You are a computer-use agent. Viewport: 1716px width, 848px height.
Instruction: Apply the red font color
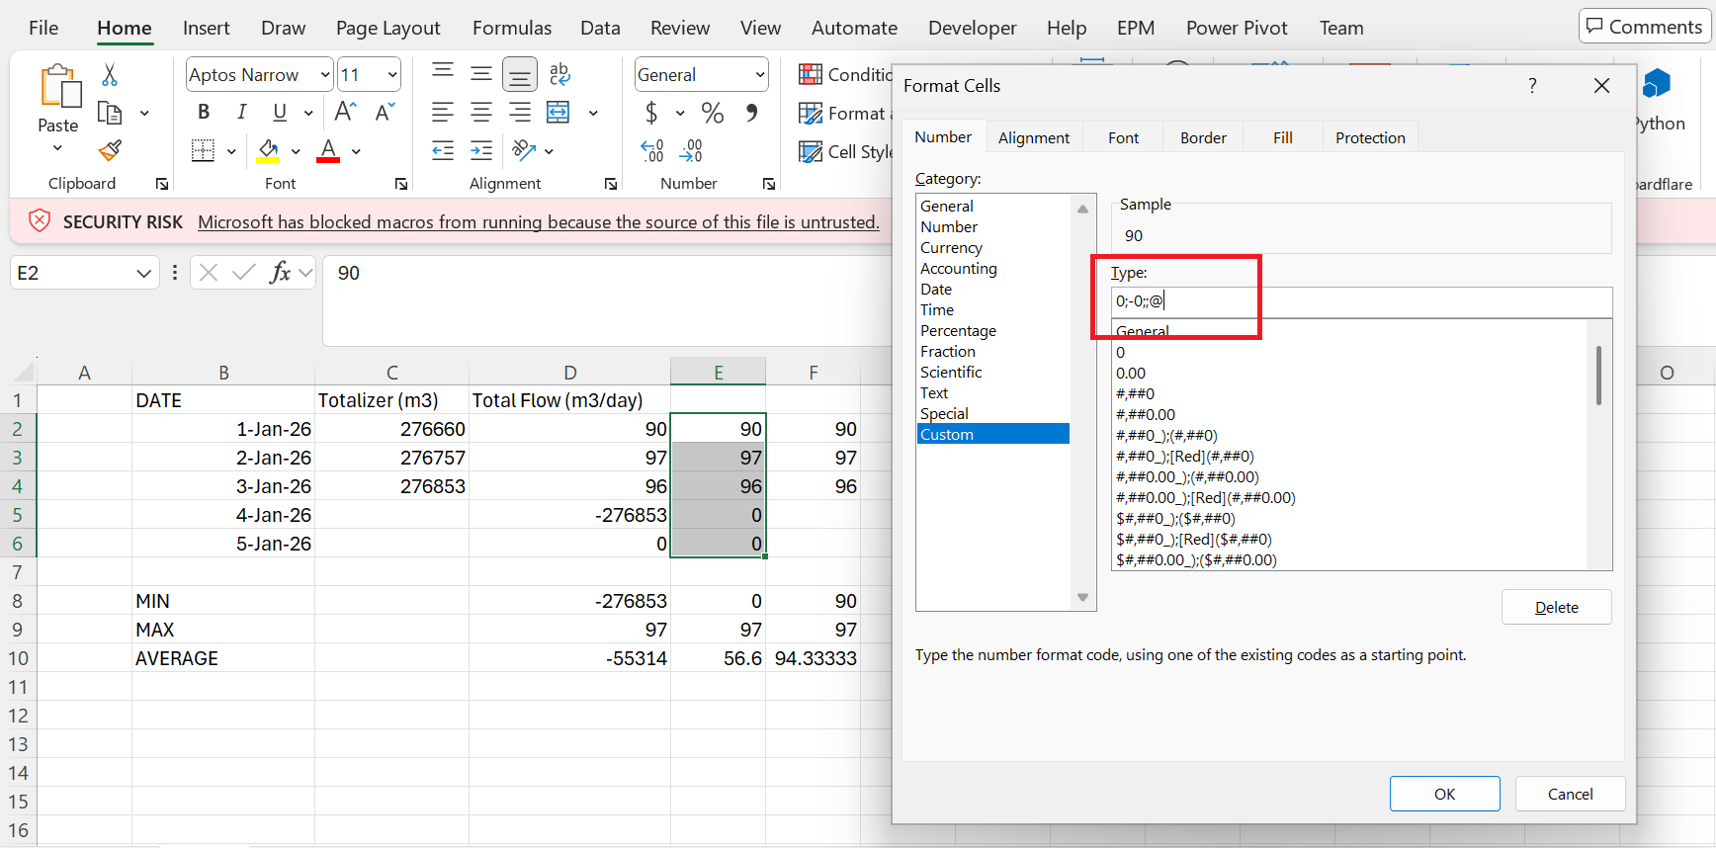tap(328, 150)
